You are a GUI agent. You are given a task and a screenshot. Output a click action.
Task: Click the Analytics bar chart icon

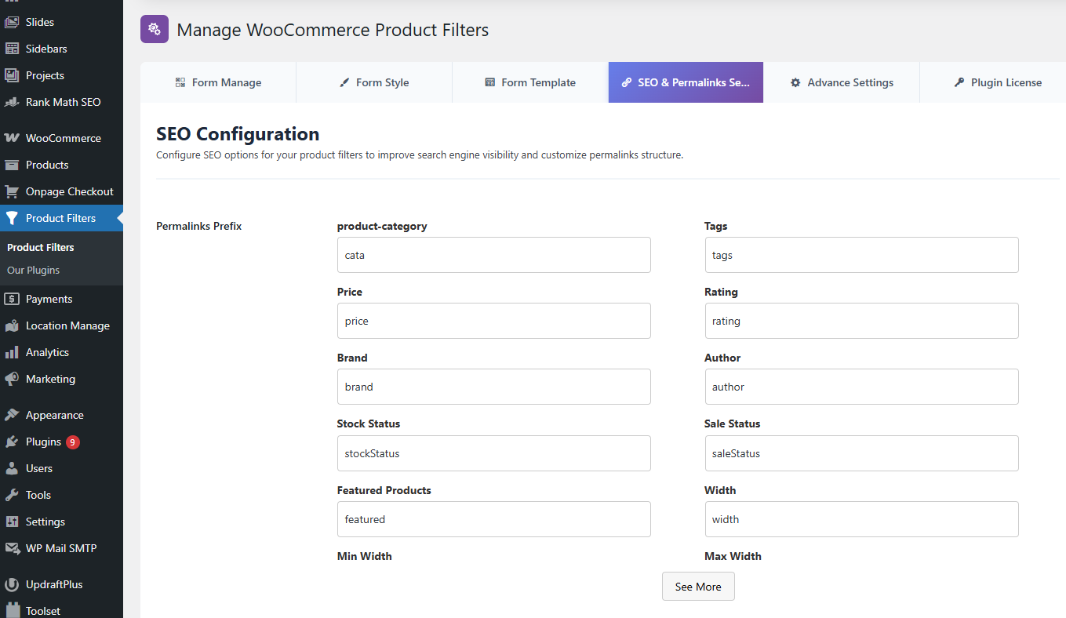[x=12, y=352]
